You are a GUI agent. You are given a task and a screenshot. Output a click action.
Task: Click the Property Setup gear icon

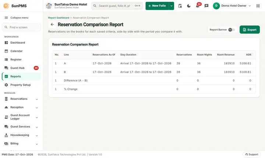pos(6,85)
